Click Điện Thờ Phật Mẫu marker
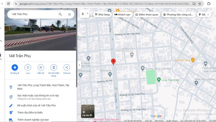The image size is (216, 122). tap(205, 64)
